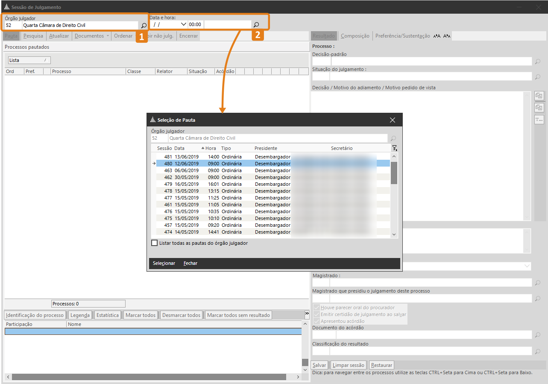548x384 pixels.
Task: Open the Estatística button
Action: pos(107,315)
